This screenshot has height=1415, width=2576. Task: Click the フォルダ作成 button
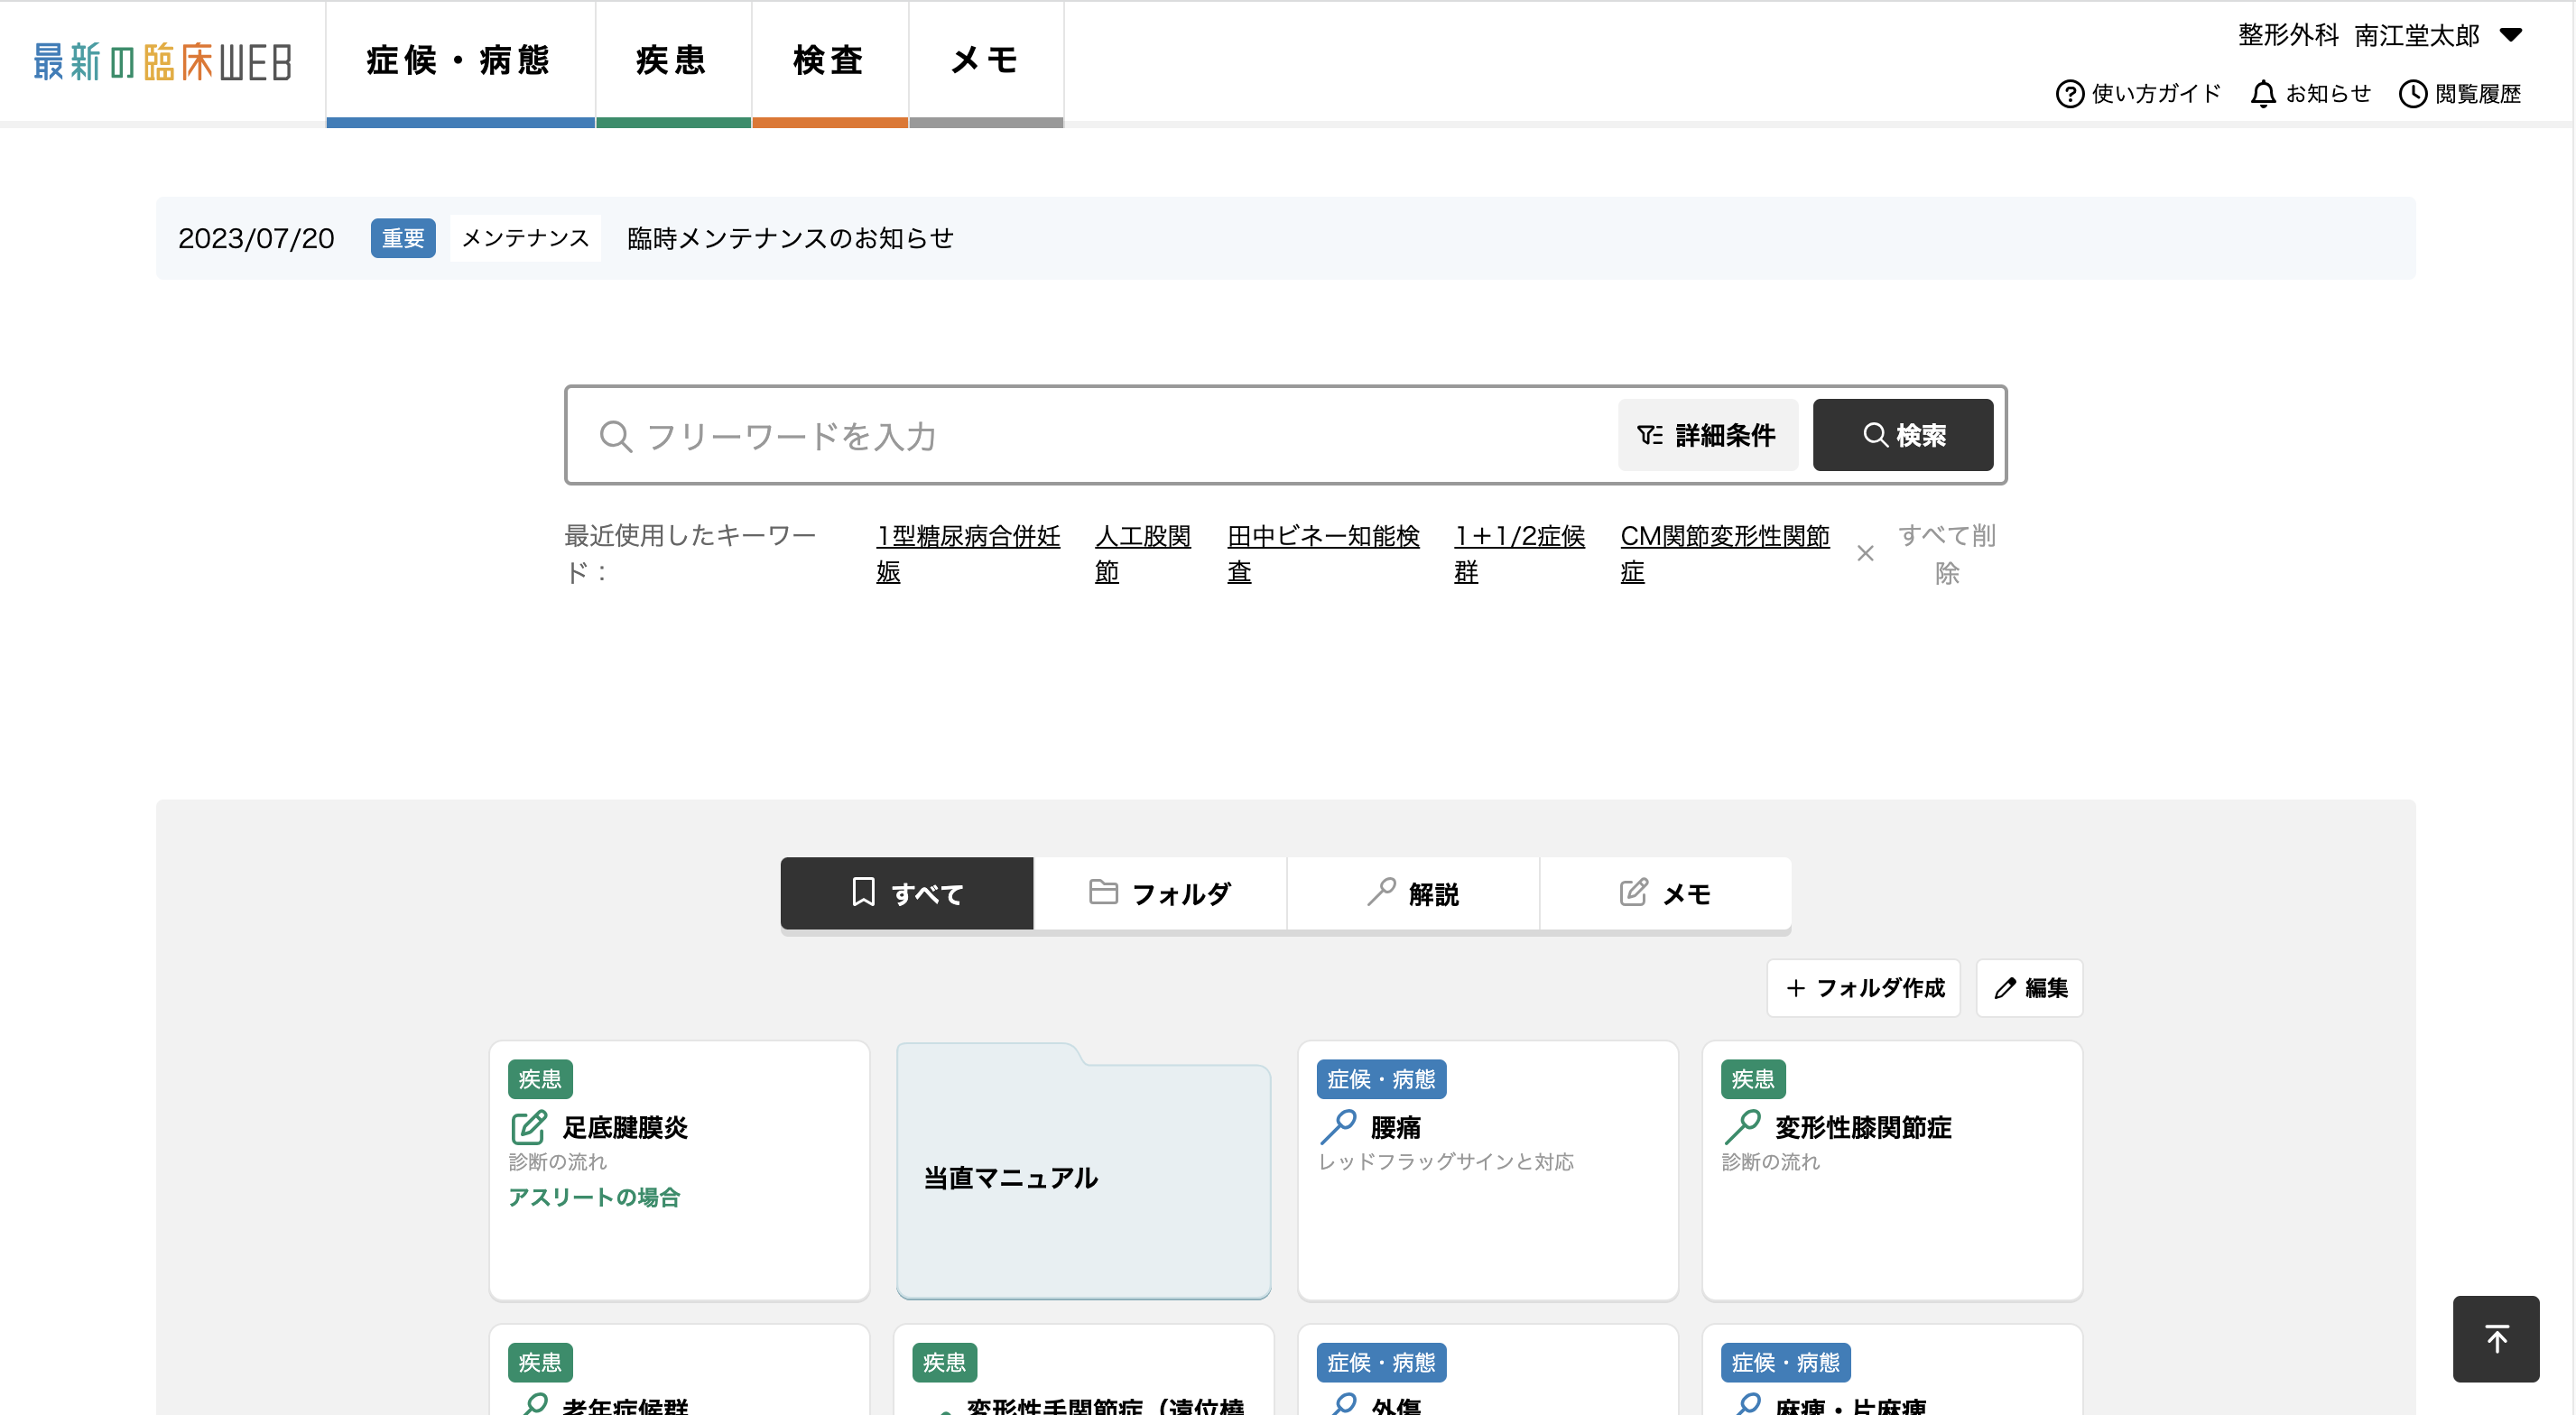(1864, 988)
